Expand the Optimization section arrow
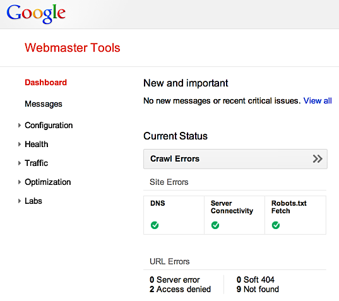 point(20,182)
